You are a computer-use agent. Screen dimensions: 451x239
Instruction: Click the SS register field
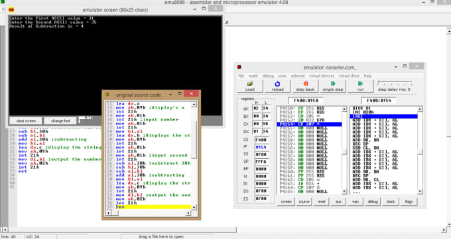coord(261,154)
